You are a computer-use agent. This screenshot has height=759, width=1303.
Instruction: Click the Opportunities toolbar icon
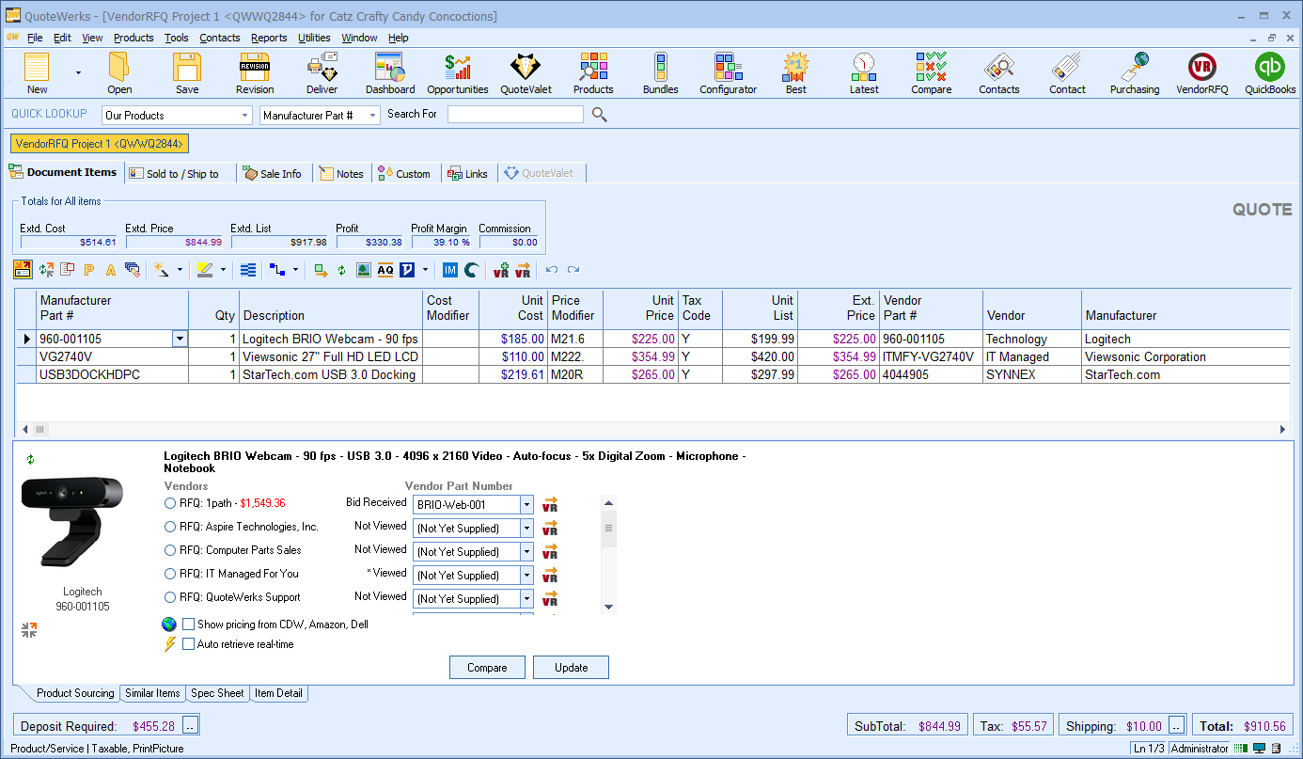[457, 72]
